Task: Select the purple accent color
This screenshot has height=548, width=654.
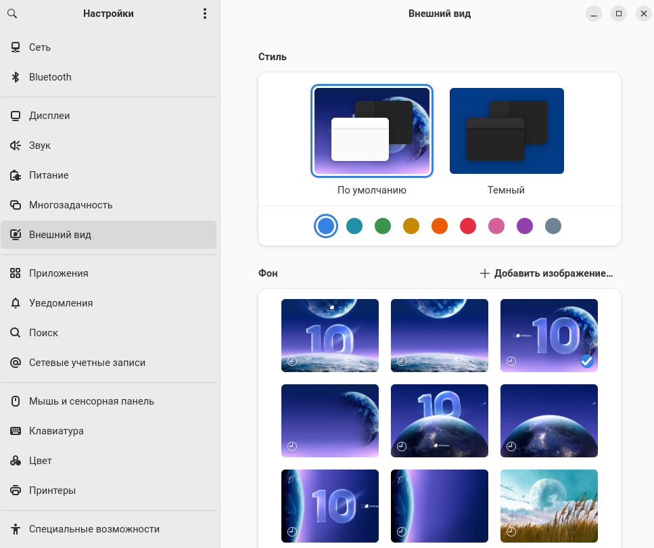Action: click(525, 226)
